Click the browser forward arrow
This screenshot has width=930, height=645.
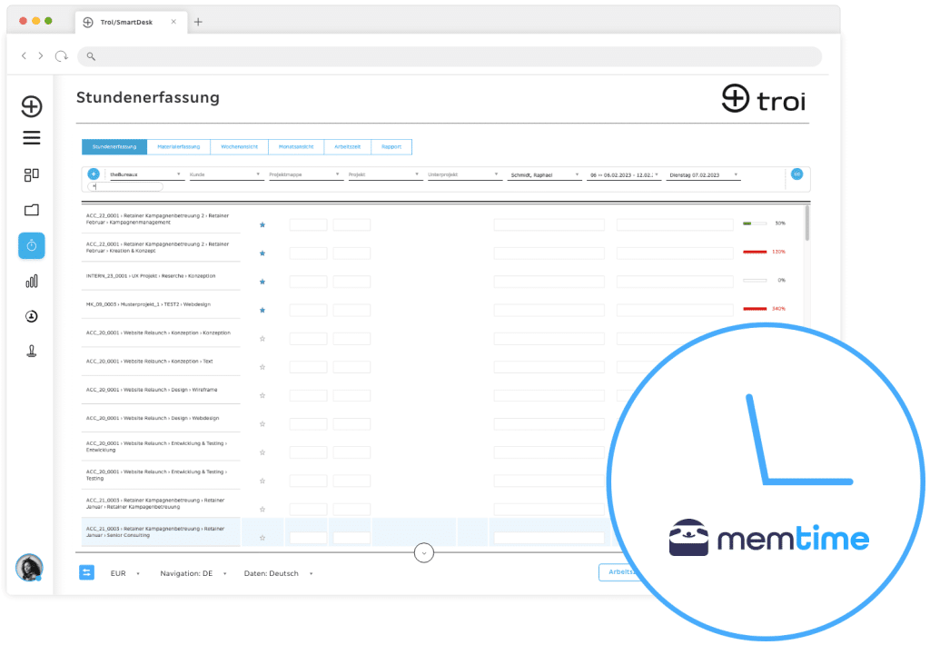pyautogui.click(x=40, y=55)
